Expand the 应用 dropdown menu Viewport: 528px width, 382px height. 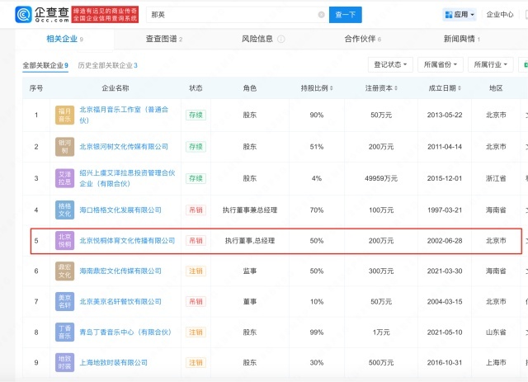click(x=460, y=15)
